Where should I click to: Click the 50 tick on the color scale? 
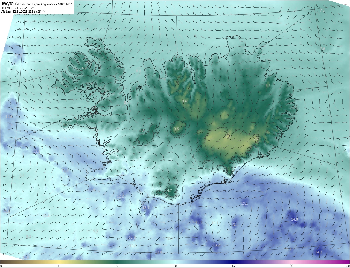tap(348, 266)
